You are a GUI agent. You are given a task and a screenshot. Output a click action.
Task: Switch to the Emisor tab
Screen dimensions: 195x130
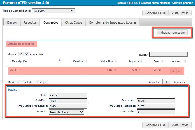tap(12, 23)
